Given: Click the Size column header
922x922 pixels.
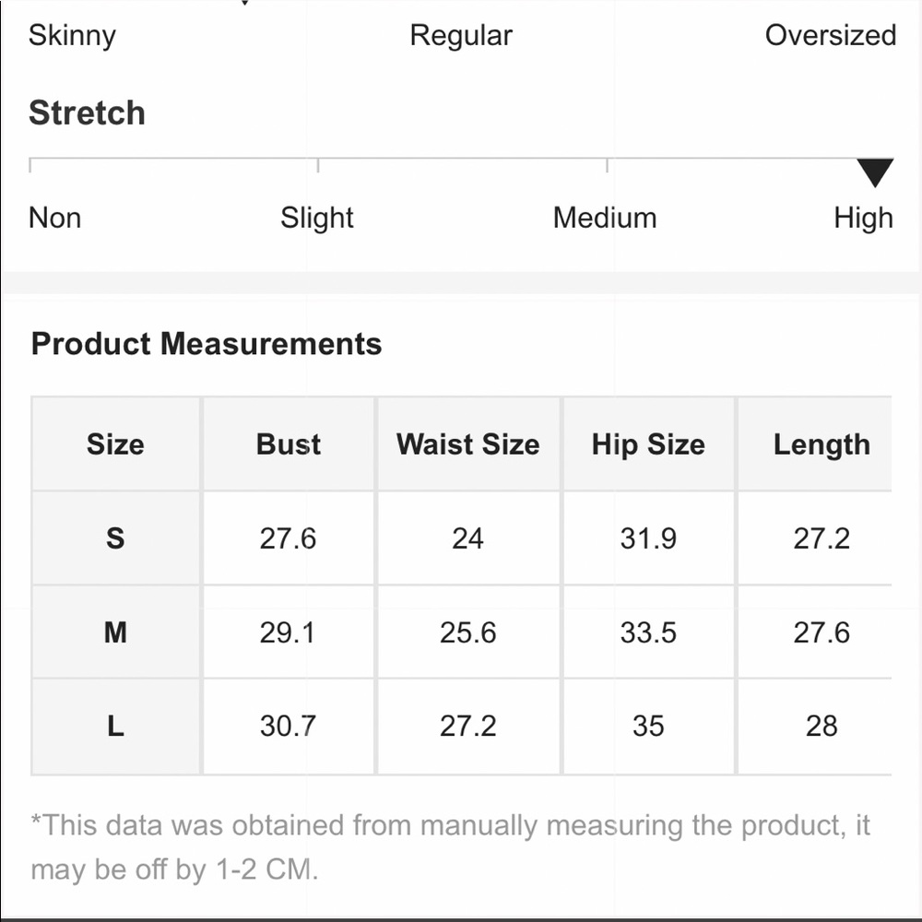Looking at the screenshot, I should click(x=115, y=444).
